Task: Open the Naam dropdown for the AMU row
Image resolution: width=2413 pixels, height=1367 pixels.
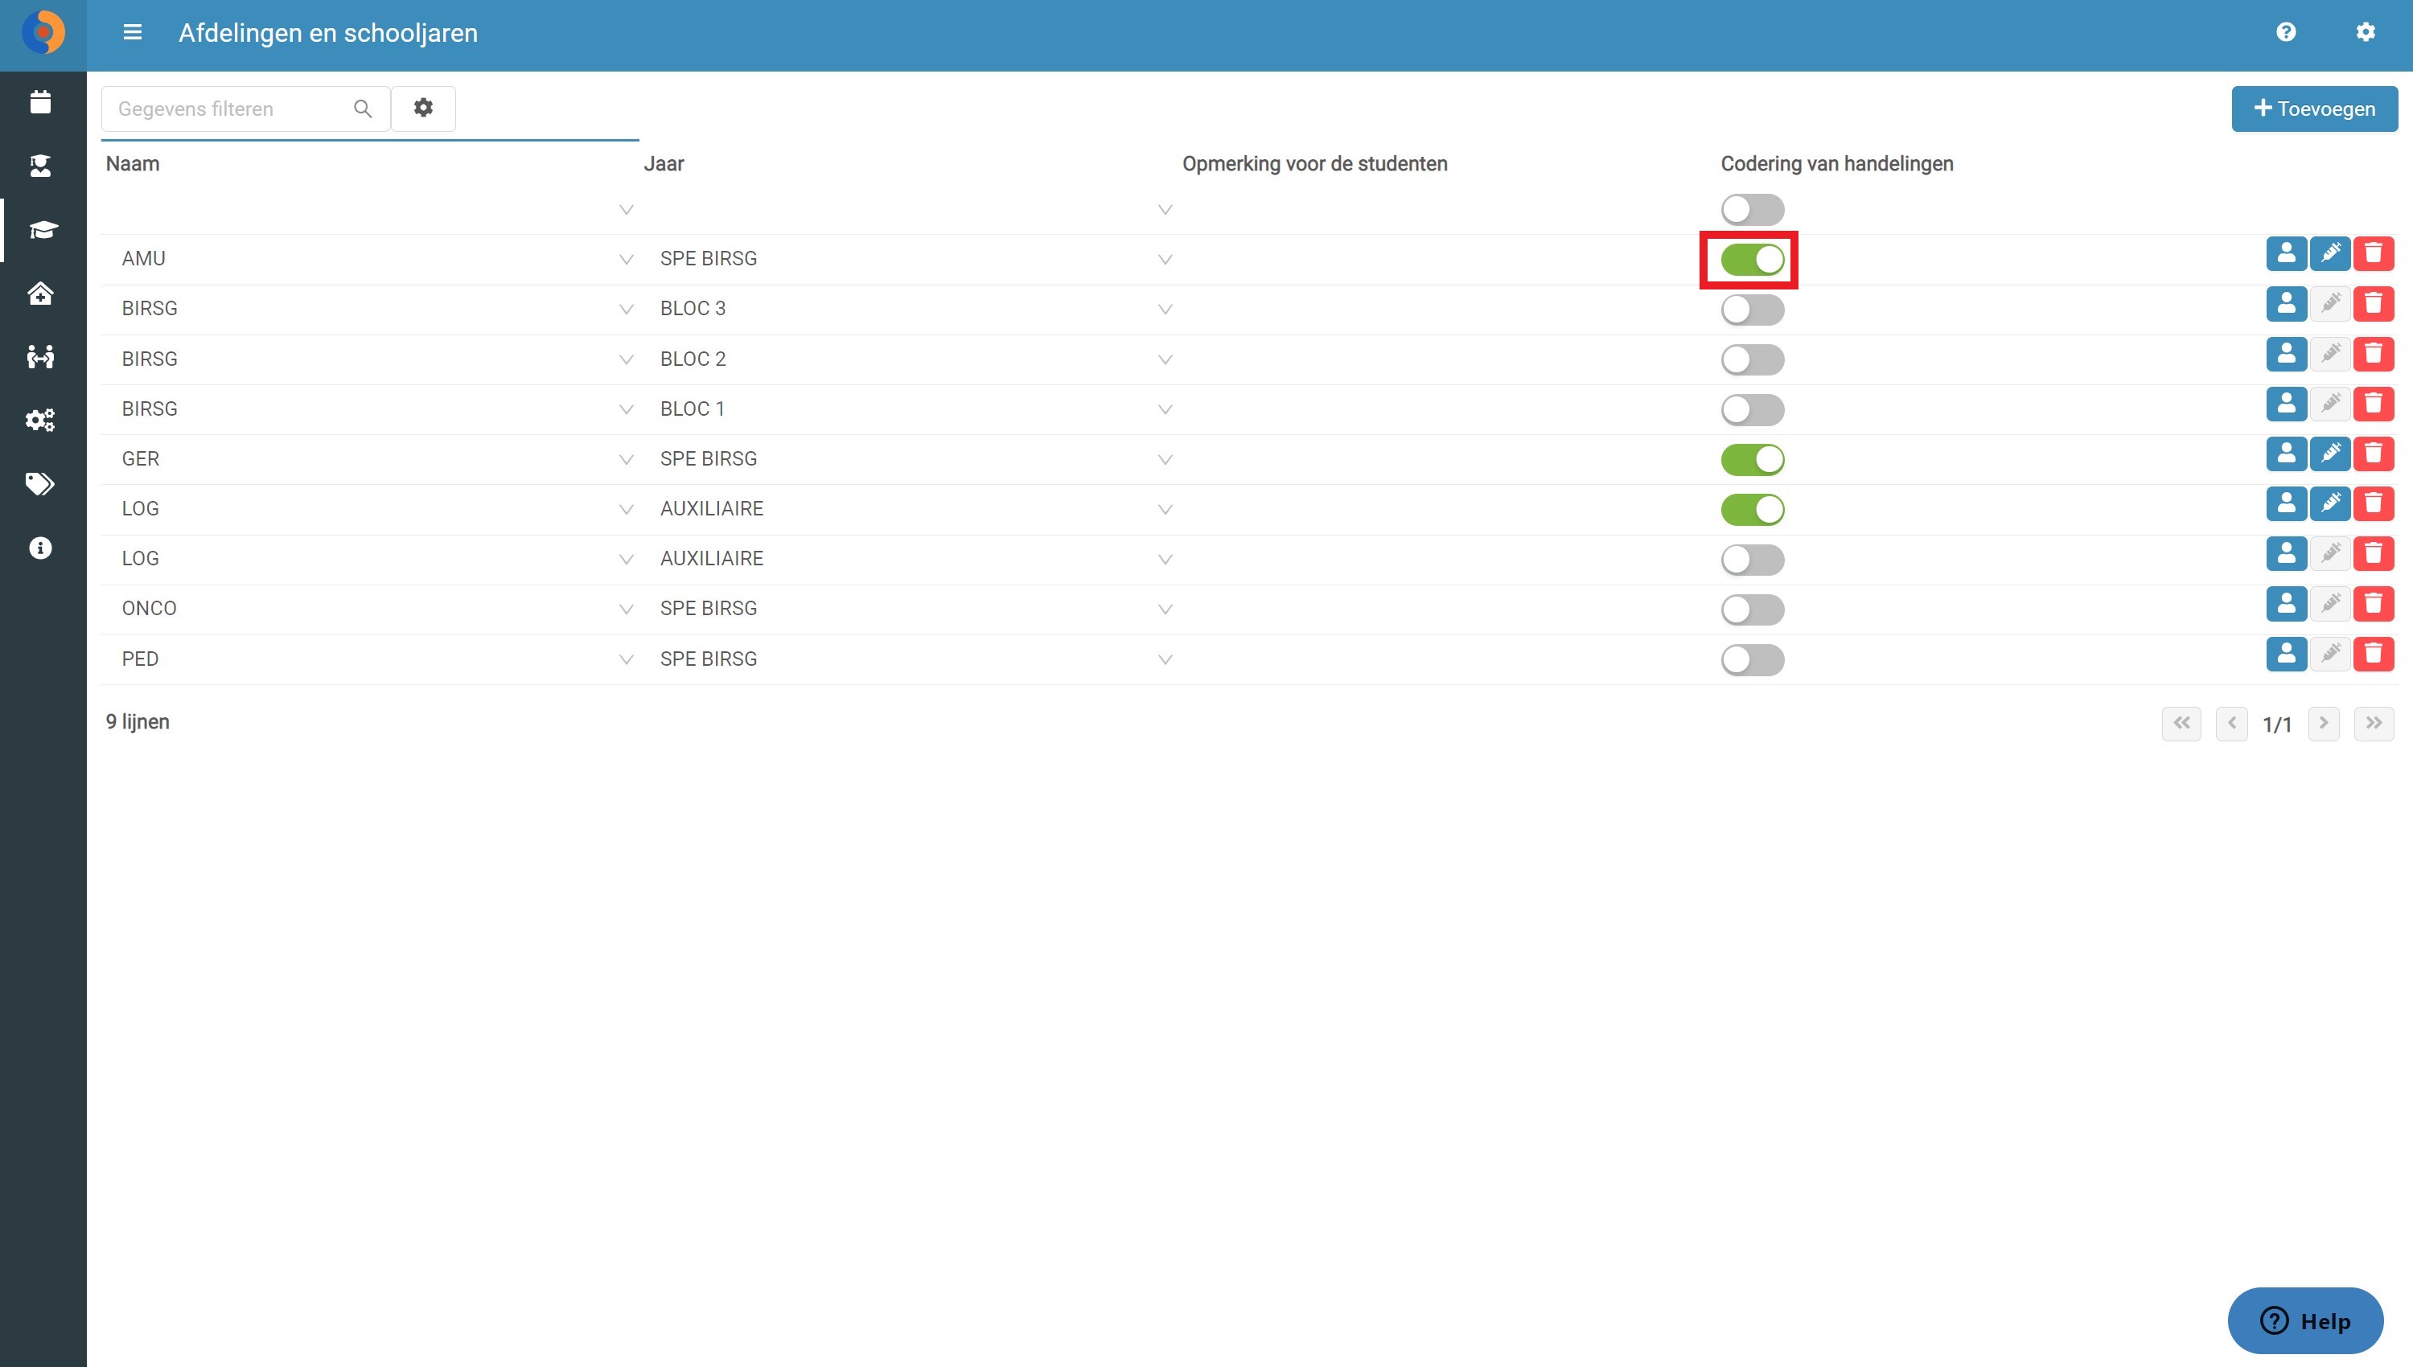Action: [627, 260]
